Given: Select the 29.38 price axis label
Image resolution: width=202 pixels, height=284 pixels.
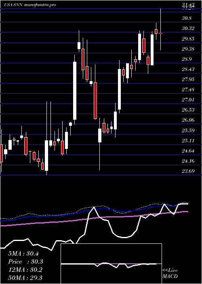Looking at the screenshot, I should point(188,49).
